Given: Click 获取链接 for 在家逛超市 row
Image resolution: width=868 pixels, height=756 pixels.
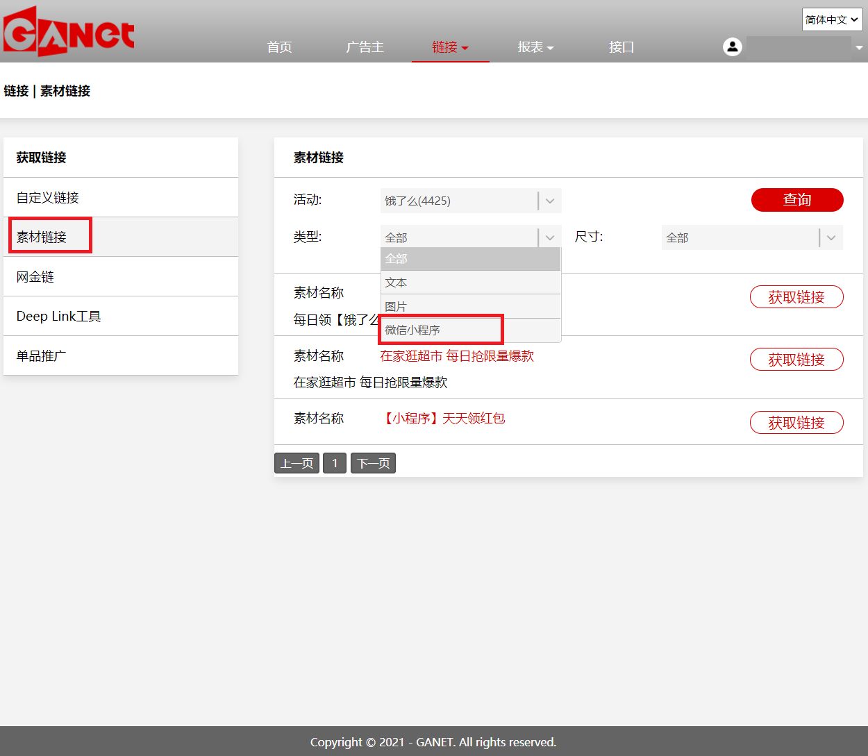Looking at the screenshot, I should click(x=796, y=360).
